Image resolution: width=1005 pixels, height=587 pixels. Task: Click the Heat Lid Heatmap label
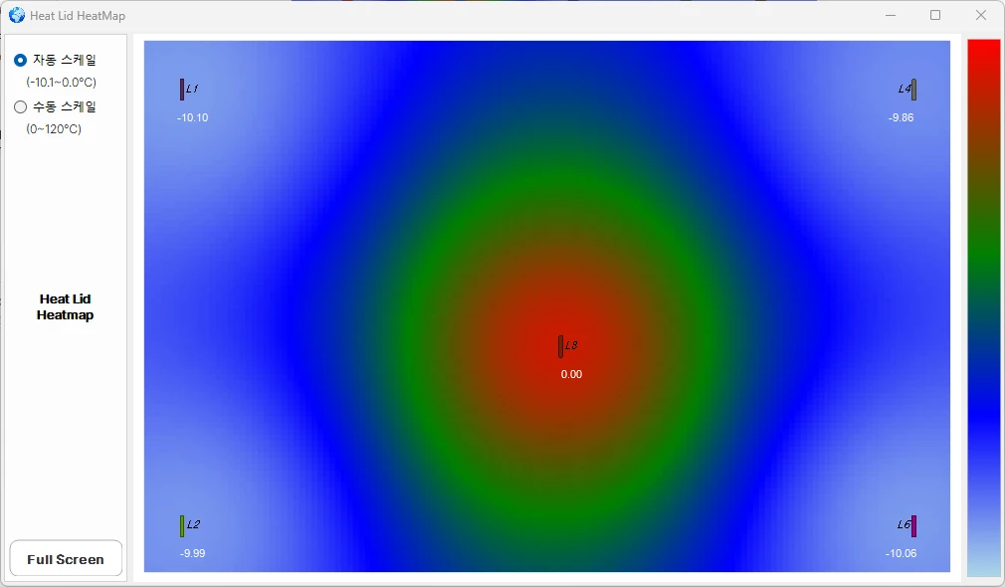click(x=65, y=307)
